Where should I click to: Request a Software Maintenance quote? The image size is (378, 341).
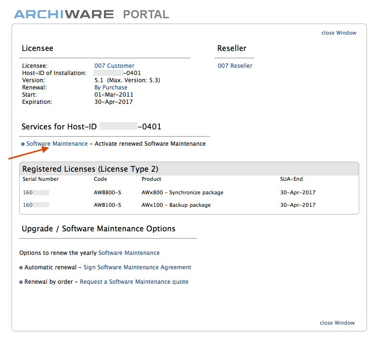point(134,282)
